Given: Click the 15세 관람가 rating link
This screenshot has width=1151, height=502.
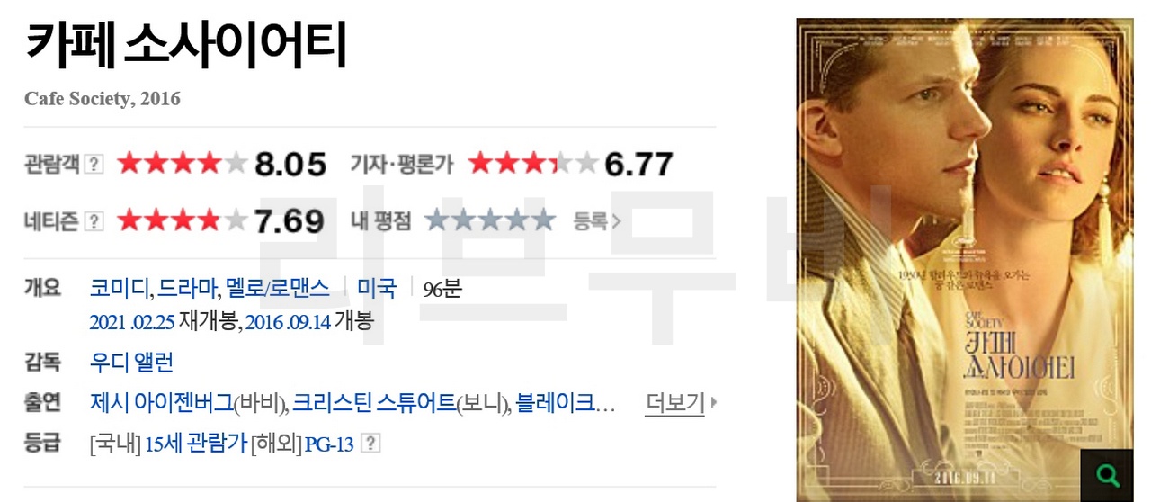Looking at the screenshot, I should pos(195,444).
